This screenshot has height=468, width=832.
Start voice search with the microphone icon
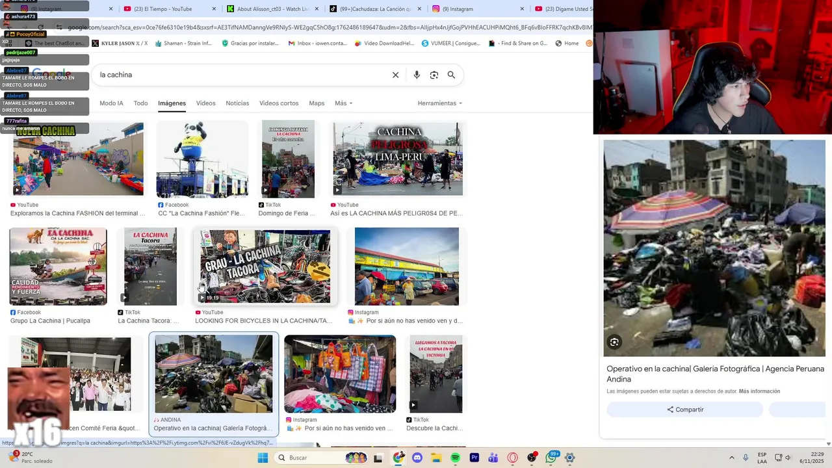(417, 75)
